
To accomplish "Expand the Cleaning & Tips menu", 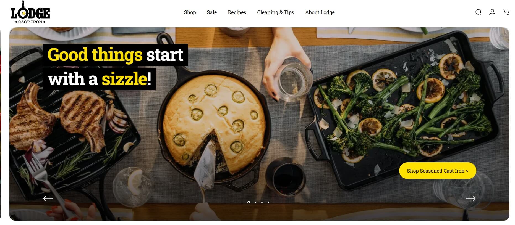I will [x=276, y=12].
